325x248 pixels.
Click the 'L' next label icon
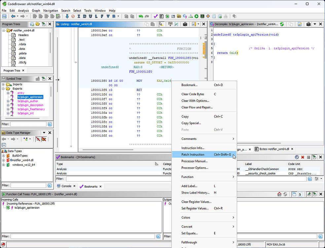96,16
